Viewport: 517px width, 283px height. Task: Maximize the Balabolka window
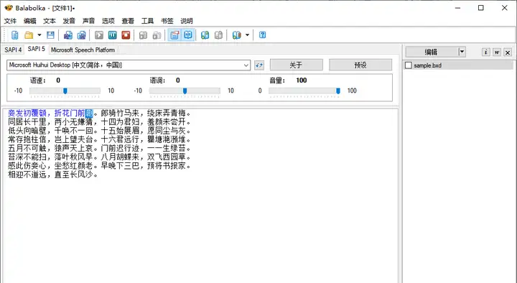click(x=480, y=8)
